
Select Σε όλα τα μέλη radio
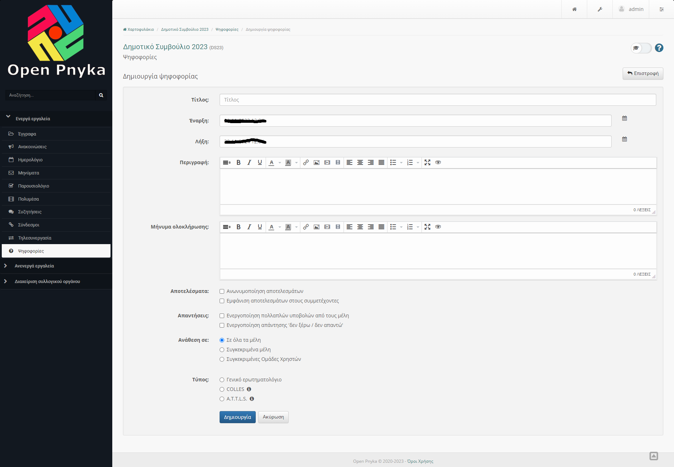coord(222,340)
